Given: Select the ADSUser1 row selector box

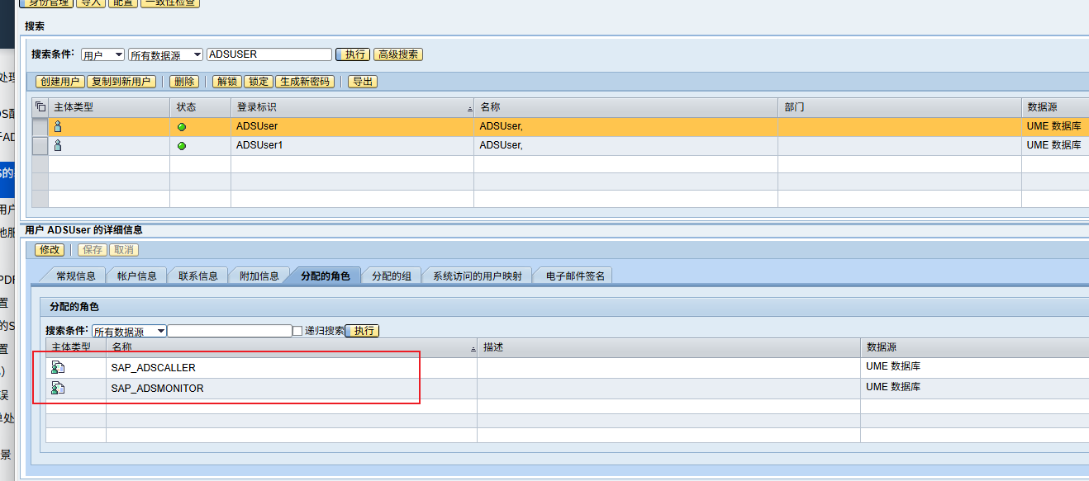Looking at the screenshot, I should click(x=40, y=146).
